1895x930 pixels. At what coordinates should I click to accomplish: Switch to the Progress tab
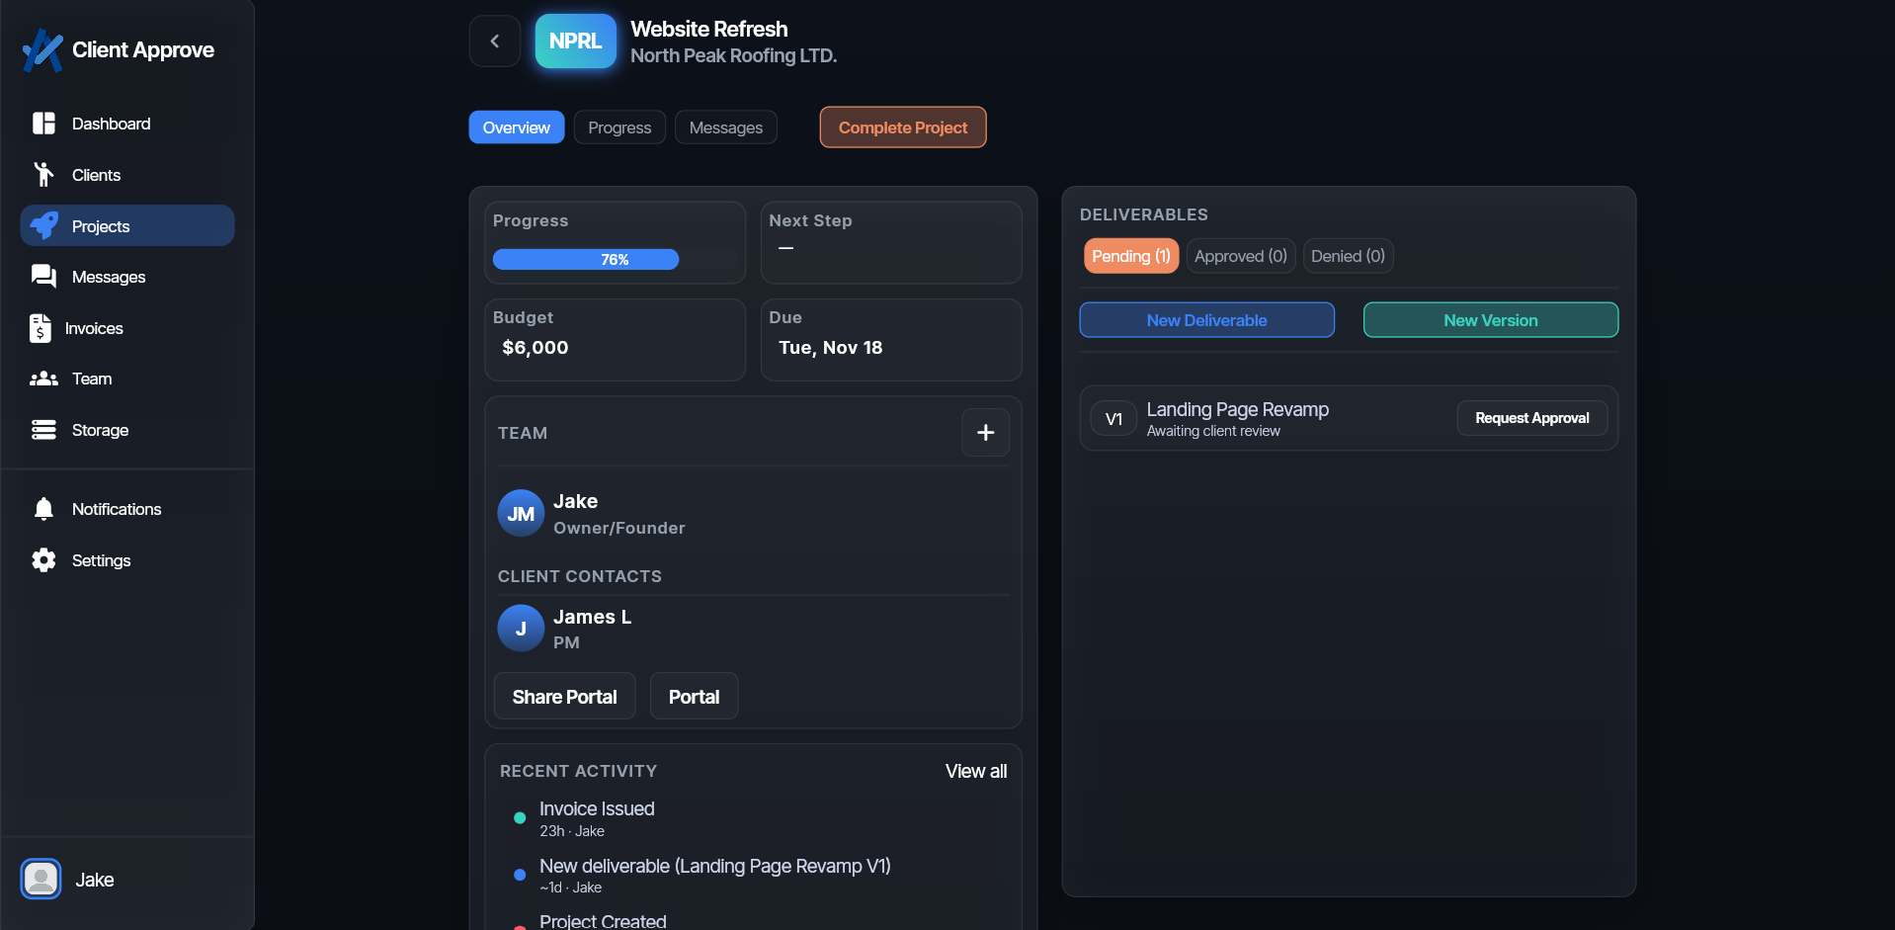click(x=619, y=127)
